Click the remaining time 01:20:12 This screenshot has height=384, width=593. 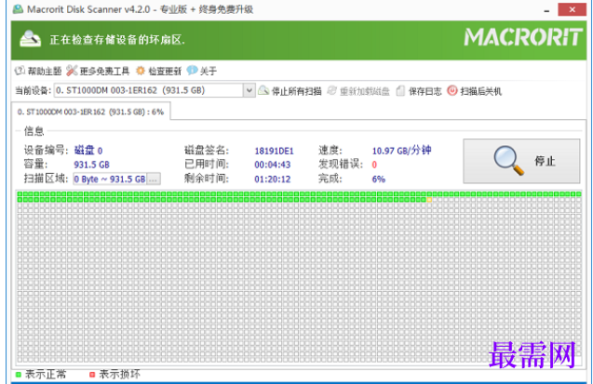point(272,179)
